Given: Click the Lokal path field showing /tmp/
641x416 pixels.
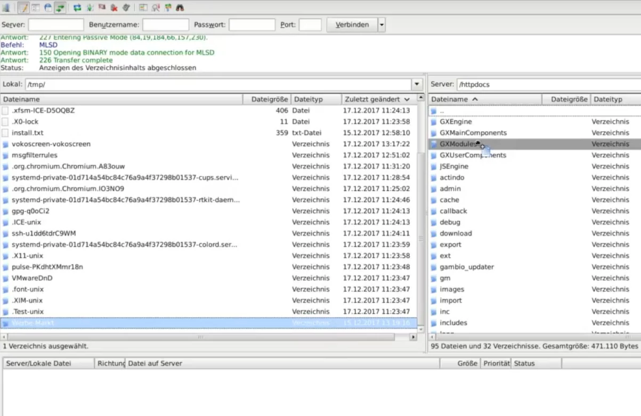Looking at the screenshot, I should [x=218, y=84].
